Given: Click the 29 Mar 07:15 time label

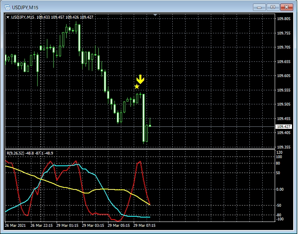Looking at the screenshot, I should (x=144, y=225).
